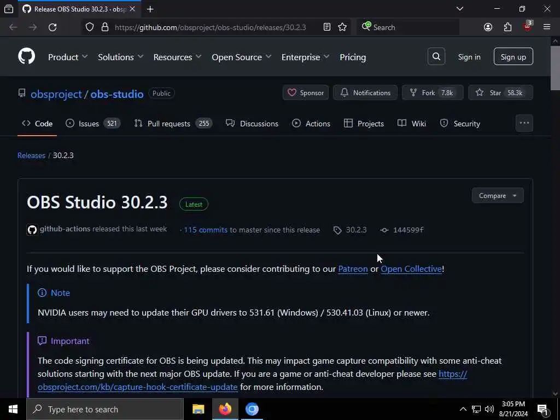Viewport: 560px width, 420px height.
Task: Open Chromium browser taskbar icon
Action: [x=252, y=409]
